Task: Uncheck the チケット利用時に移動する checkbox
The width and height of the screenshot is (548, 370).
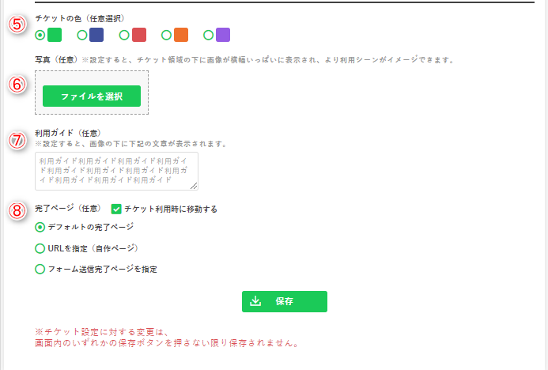Action: pyautogui.click(x=116, y=209)
